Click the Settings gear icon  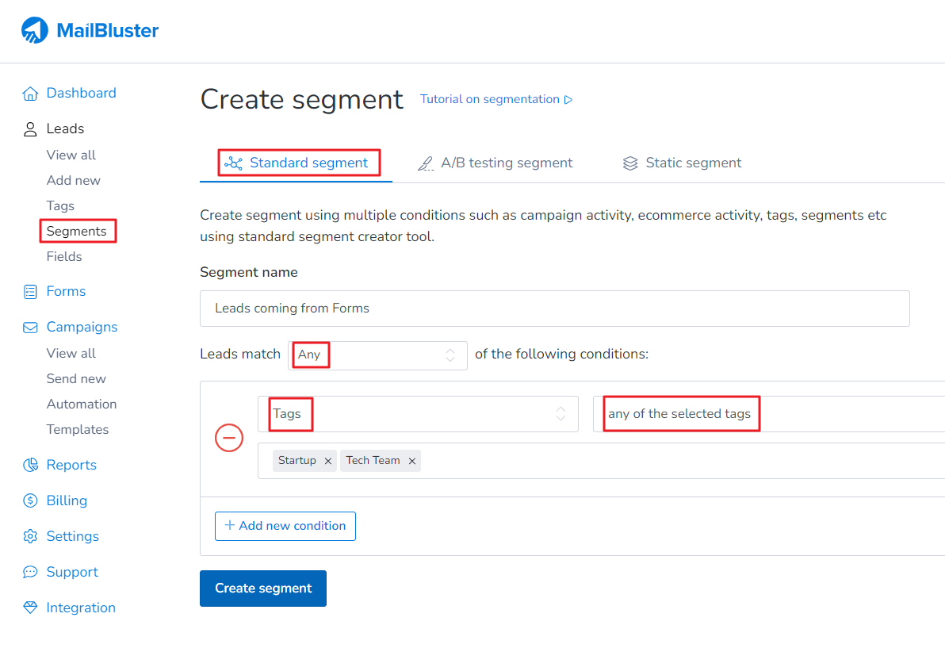coord(30,537)
